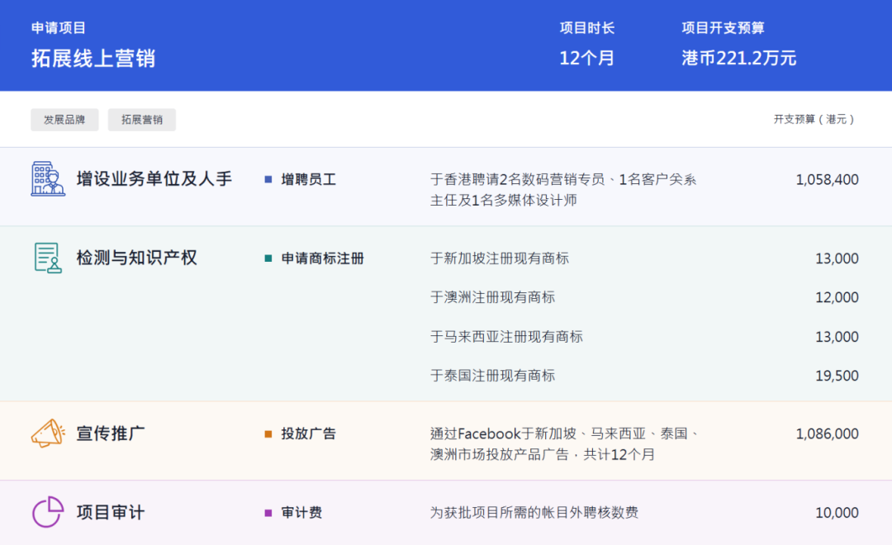
Task: Click the 于澳洲注册现有商标 description
Action: (x=492, y=297)
